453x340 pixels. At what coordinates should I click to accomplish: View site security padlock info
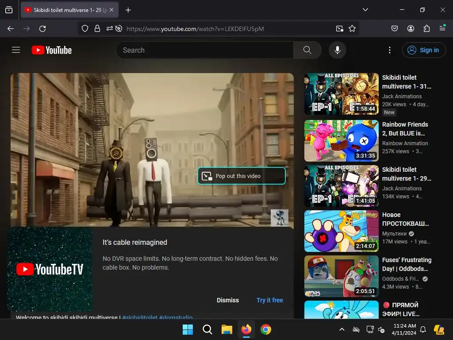pos(97,29)
